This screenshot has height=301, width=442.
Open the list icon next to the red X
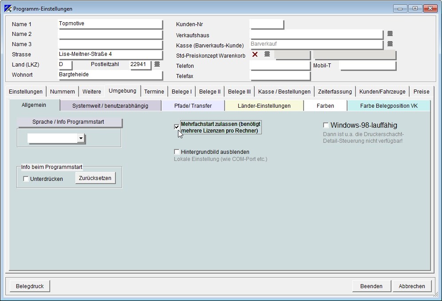click(267, 54)
